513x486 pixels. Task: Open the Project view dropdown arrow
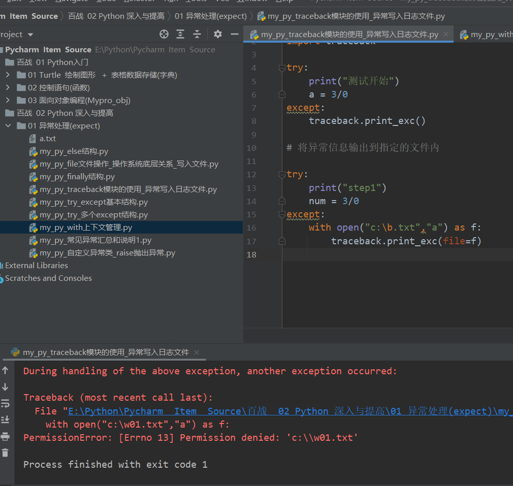point(30,35)
